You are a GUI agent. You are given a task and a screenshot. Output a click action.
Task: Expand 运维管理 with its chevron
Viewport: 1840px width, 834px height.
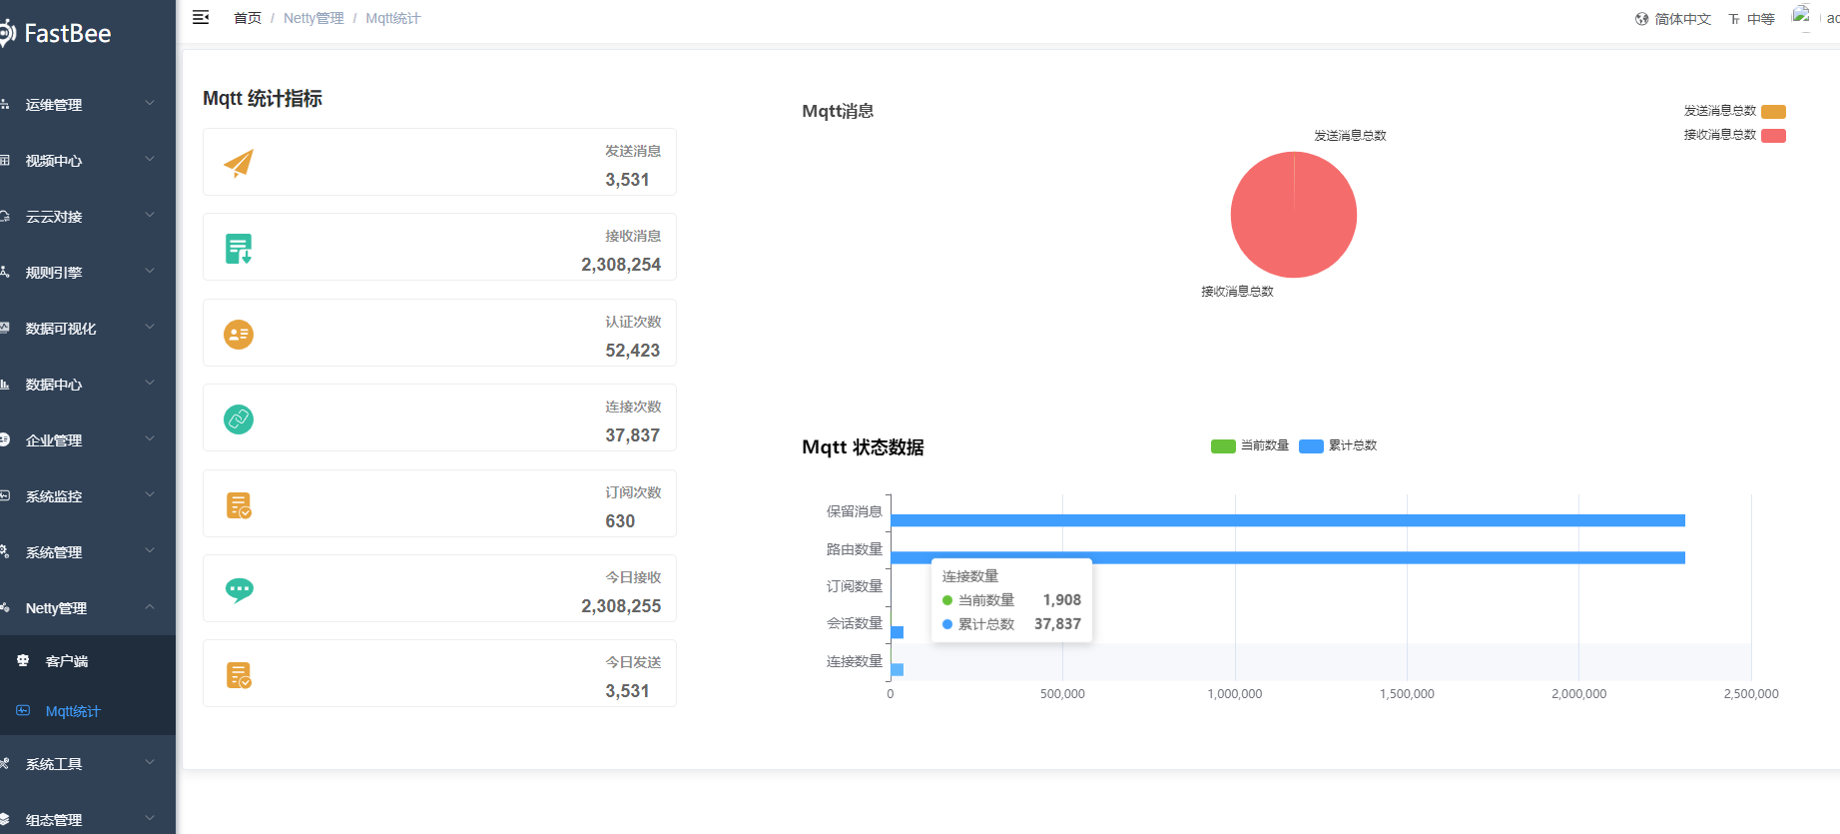tap(150, 103)
